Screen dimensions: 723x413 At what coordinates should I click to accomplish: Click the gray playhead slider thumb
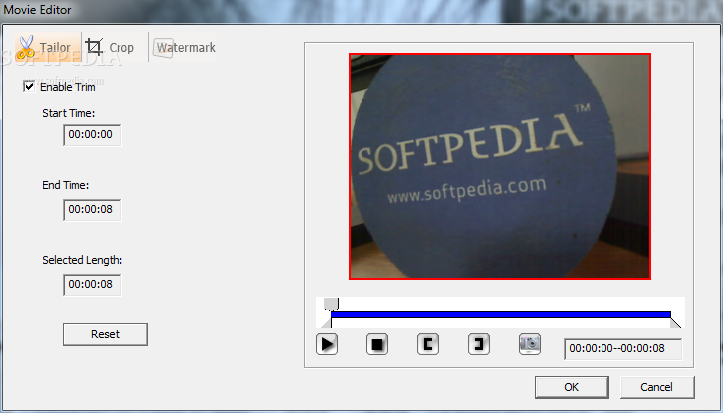coord(331,304)
